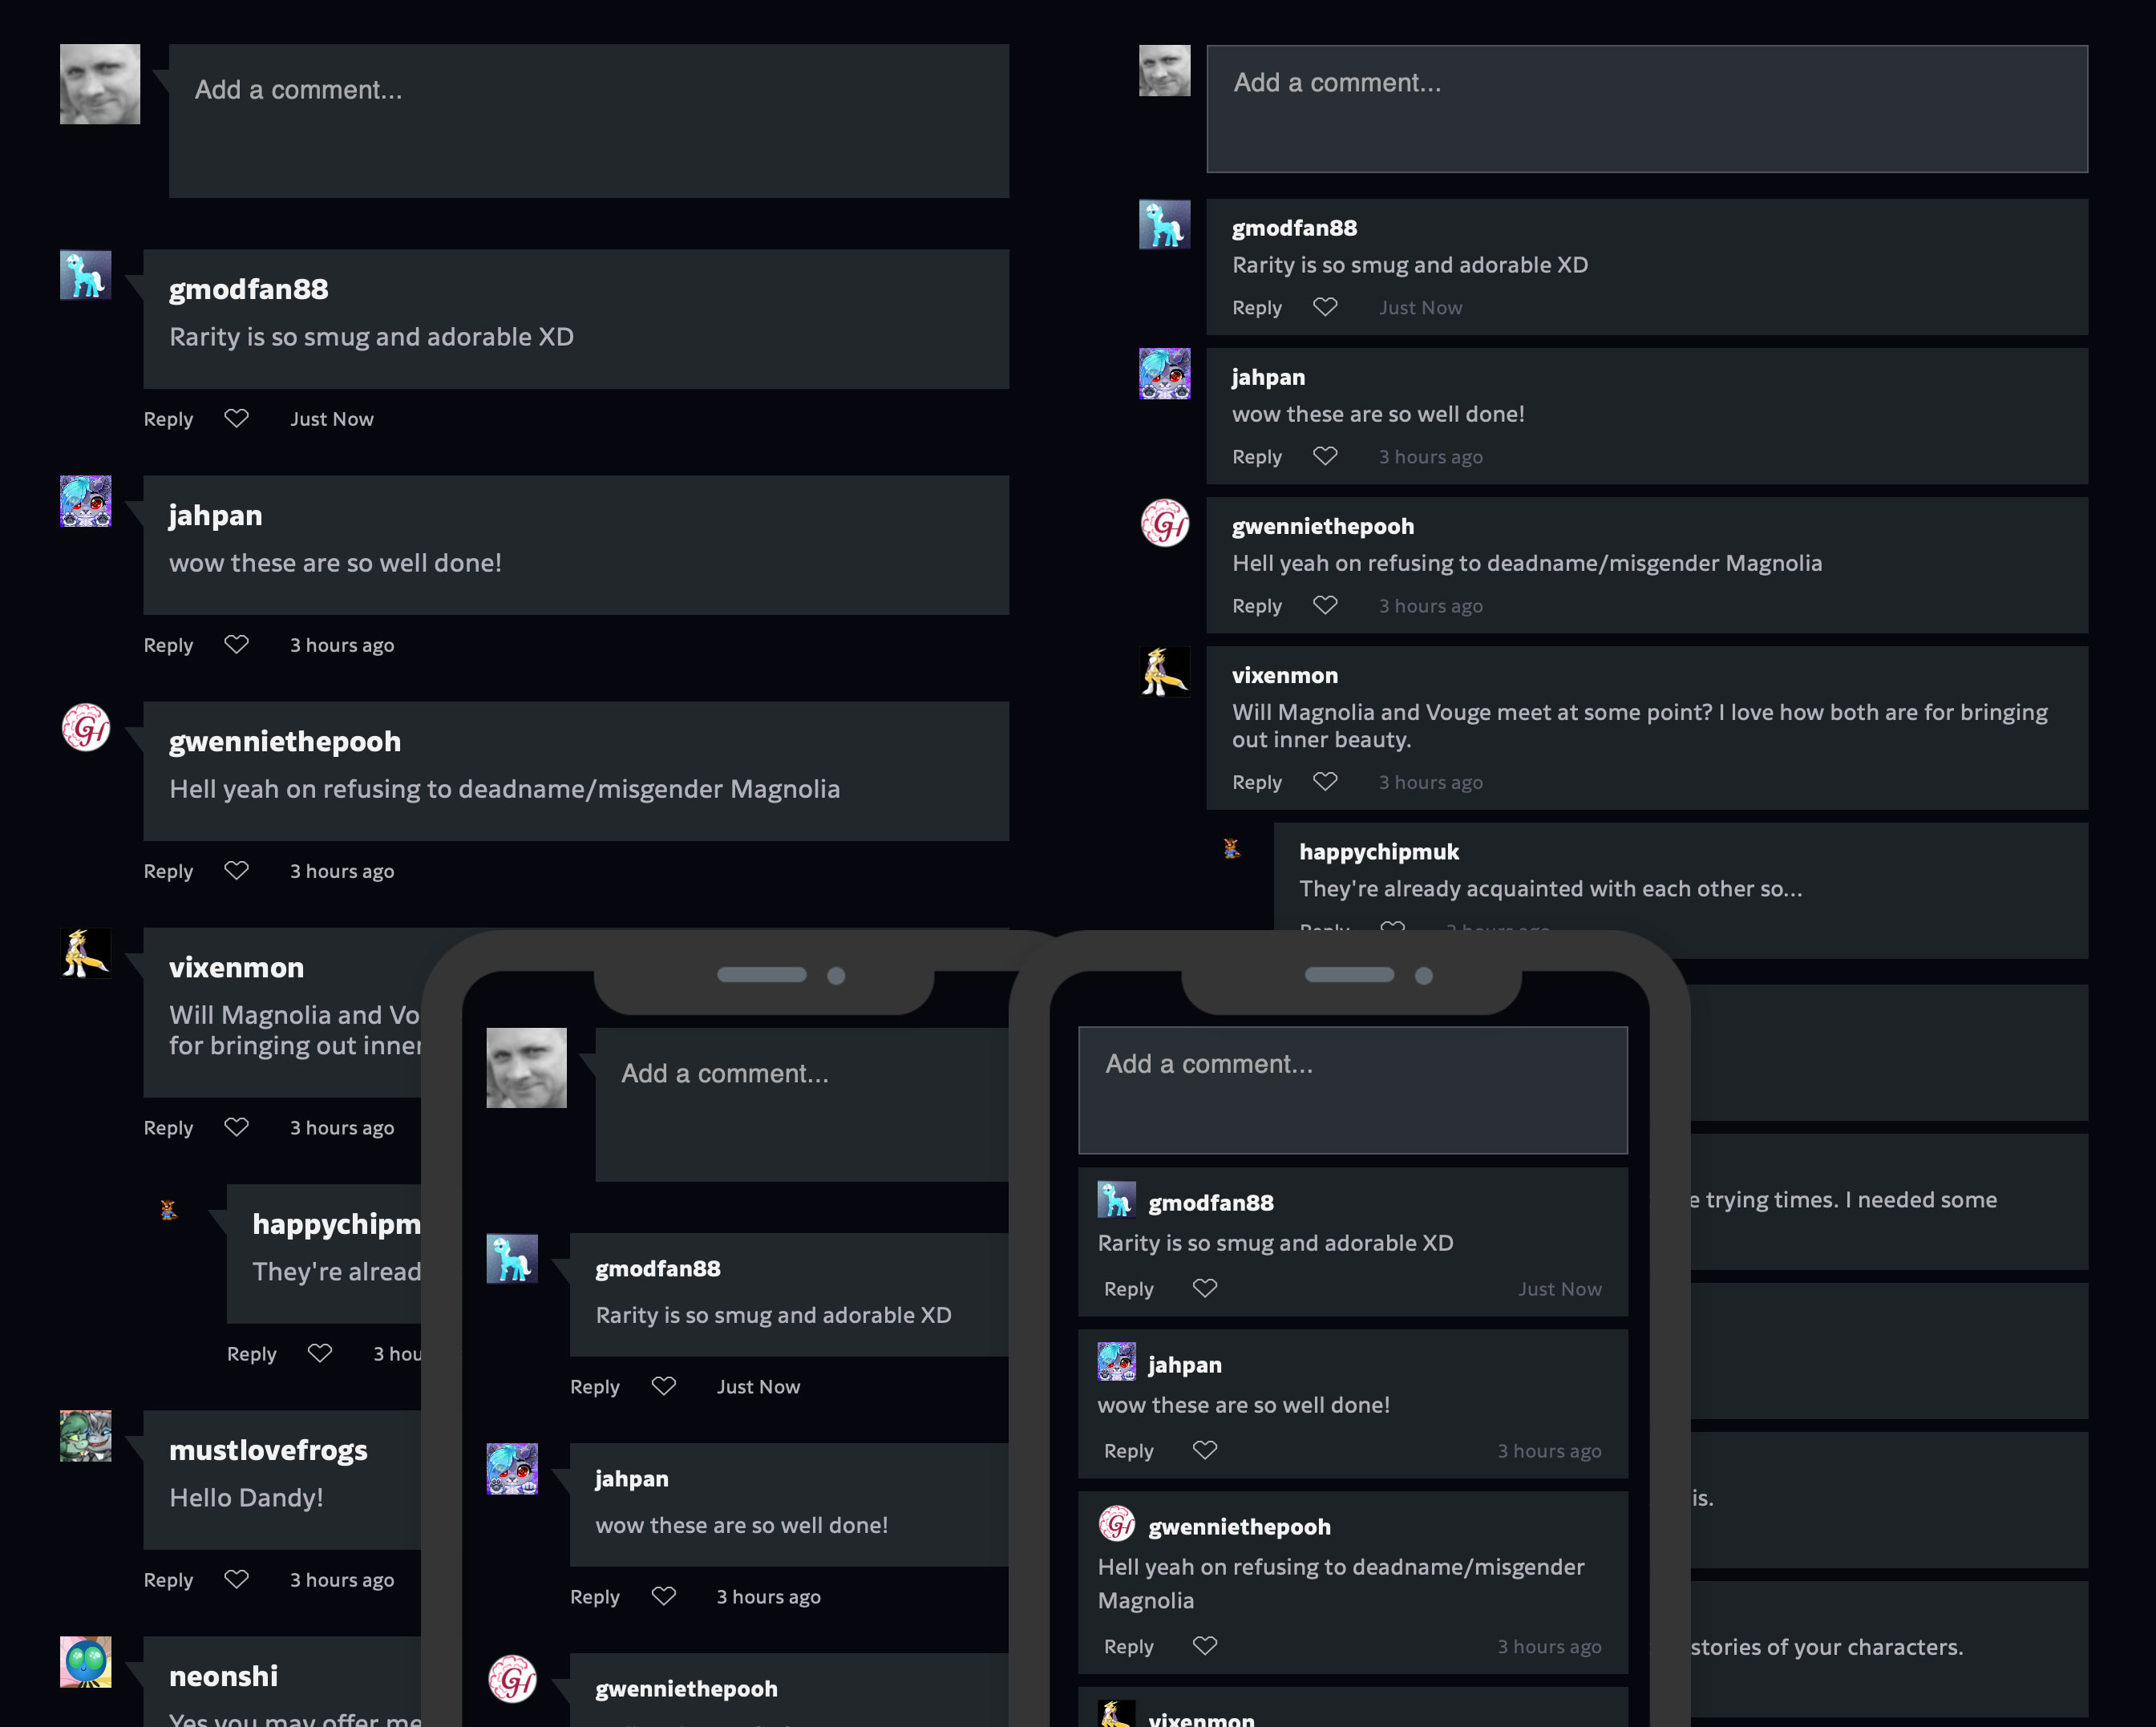Viewport: 2156px width, 1727px height.
Task: Click Reply under gmodfan88 in top-right mockup
Action: pyautogui.click(x=1256, y=308)
